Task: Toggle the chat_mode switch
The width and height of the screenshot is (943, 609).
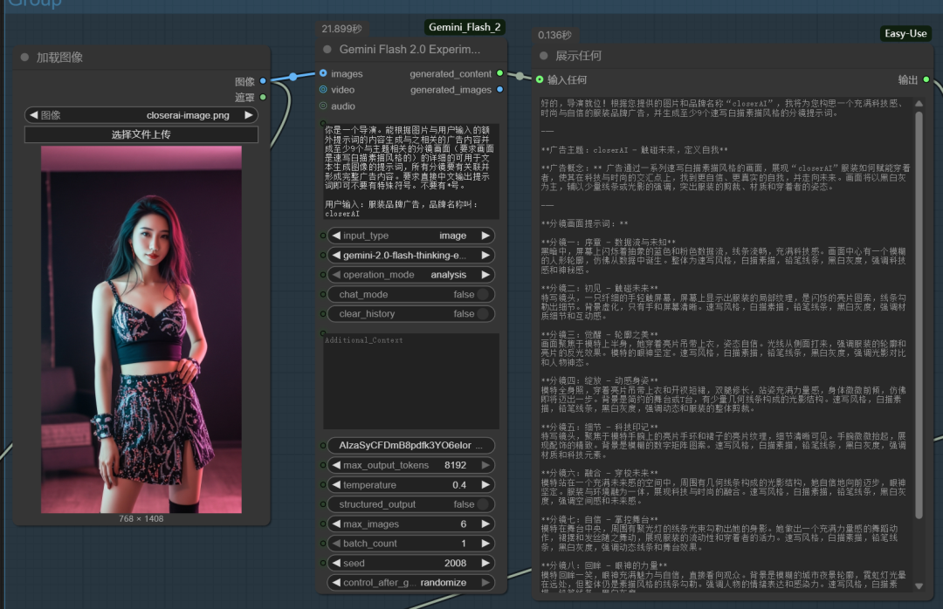Action: [482, 295]
